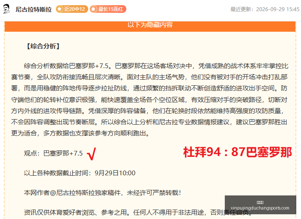Select the line ending 多方数据也支撑该参考方向顺利跑出
Screen dimensions: 301x219
(x=80, y=133)
